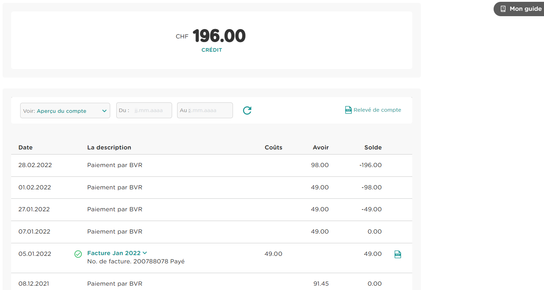Select the 07.01.2022 date cell
The height and width of the screenshot is (290, 544).
click(34, 231)
